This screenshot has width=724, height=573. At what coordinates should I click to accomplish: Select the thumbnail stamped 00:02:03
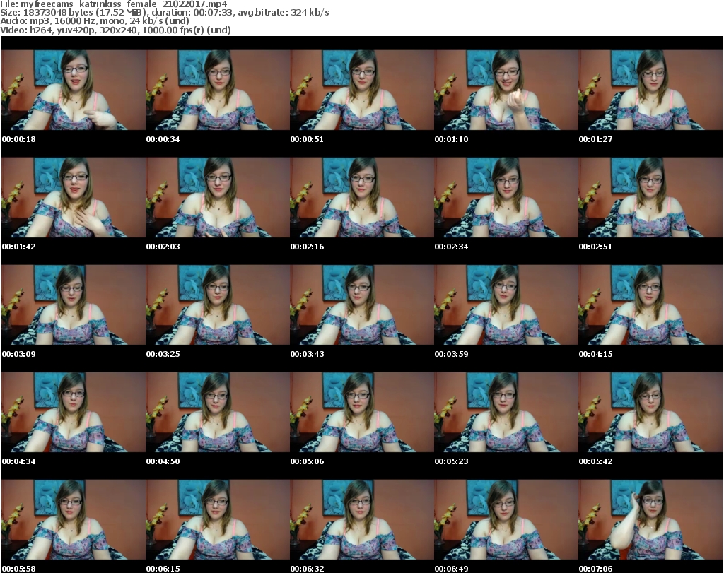[218, 197]
